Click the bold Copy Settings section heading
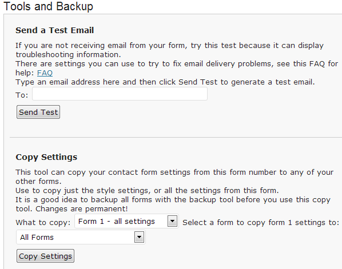The width and height of the screenshot is (342, 269). 46,157
